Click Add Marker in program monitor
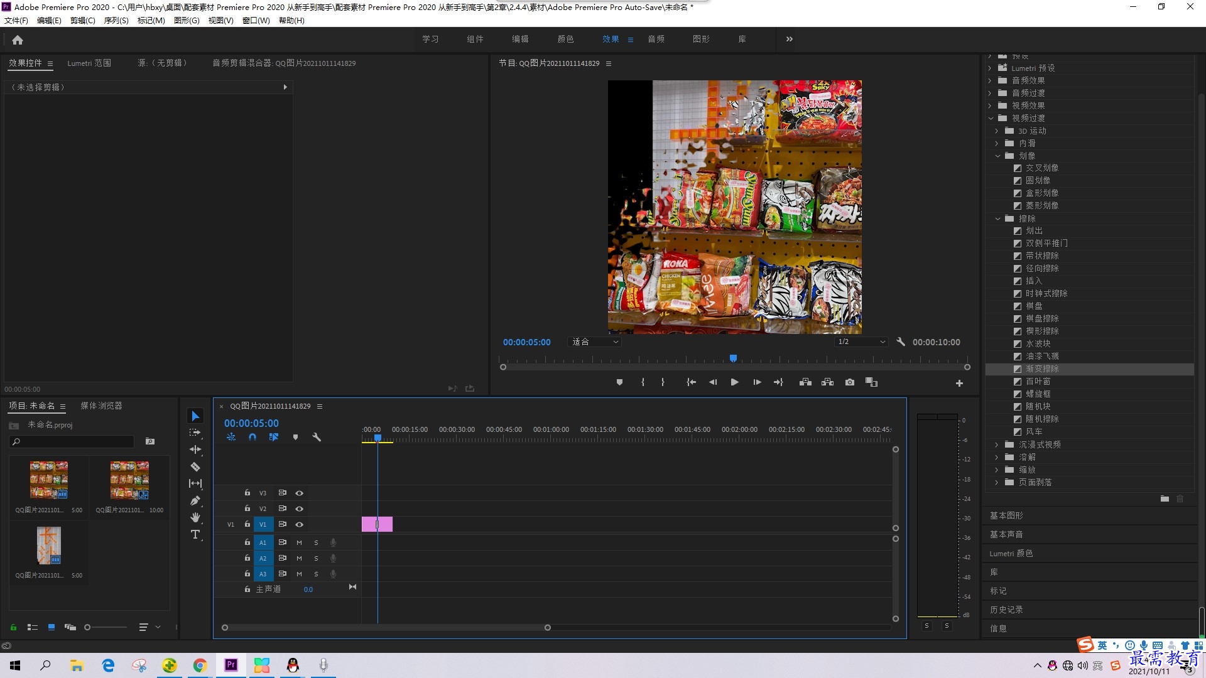Viewport: 1206px width, 678px height. (x=619, y=382)
